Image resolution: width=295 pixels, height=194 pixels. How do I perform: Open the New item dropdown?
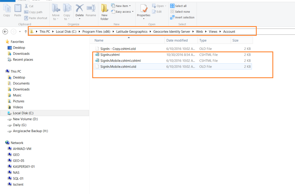pos(121,6)
